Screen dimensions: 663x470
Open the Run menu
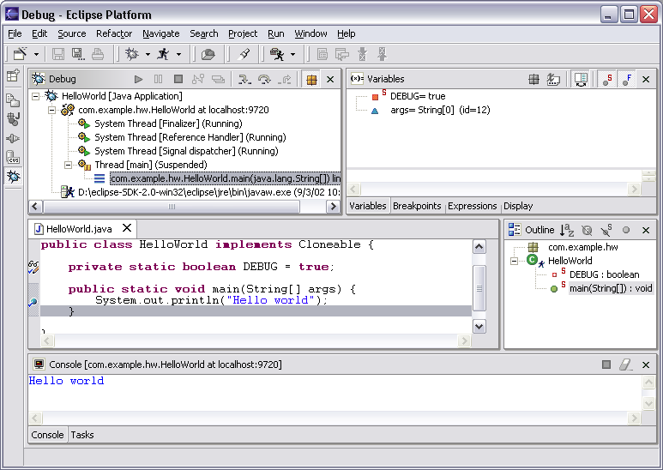click(275, 33)
